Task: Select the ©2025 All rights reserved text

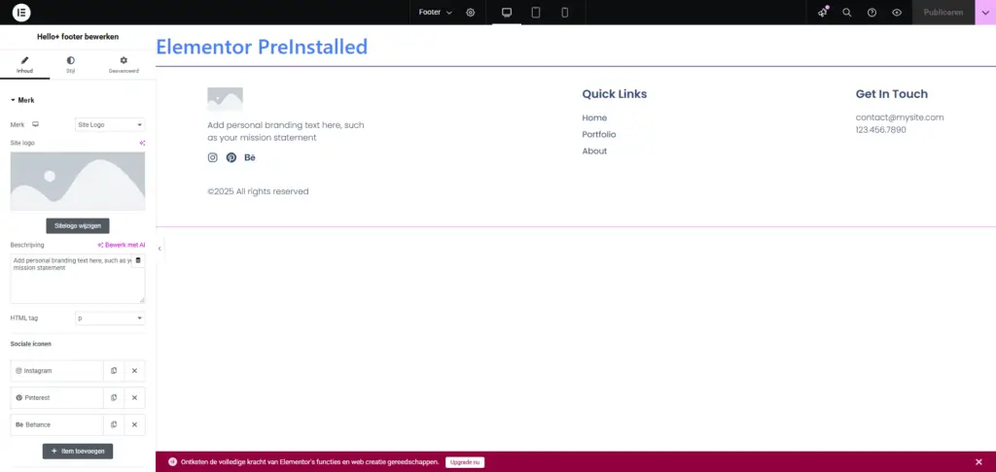Action: [x=258, y=191]
